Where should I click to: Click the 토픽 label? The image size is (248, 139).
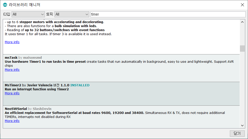coord(49,14)
